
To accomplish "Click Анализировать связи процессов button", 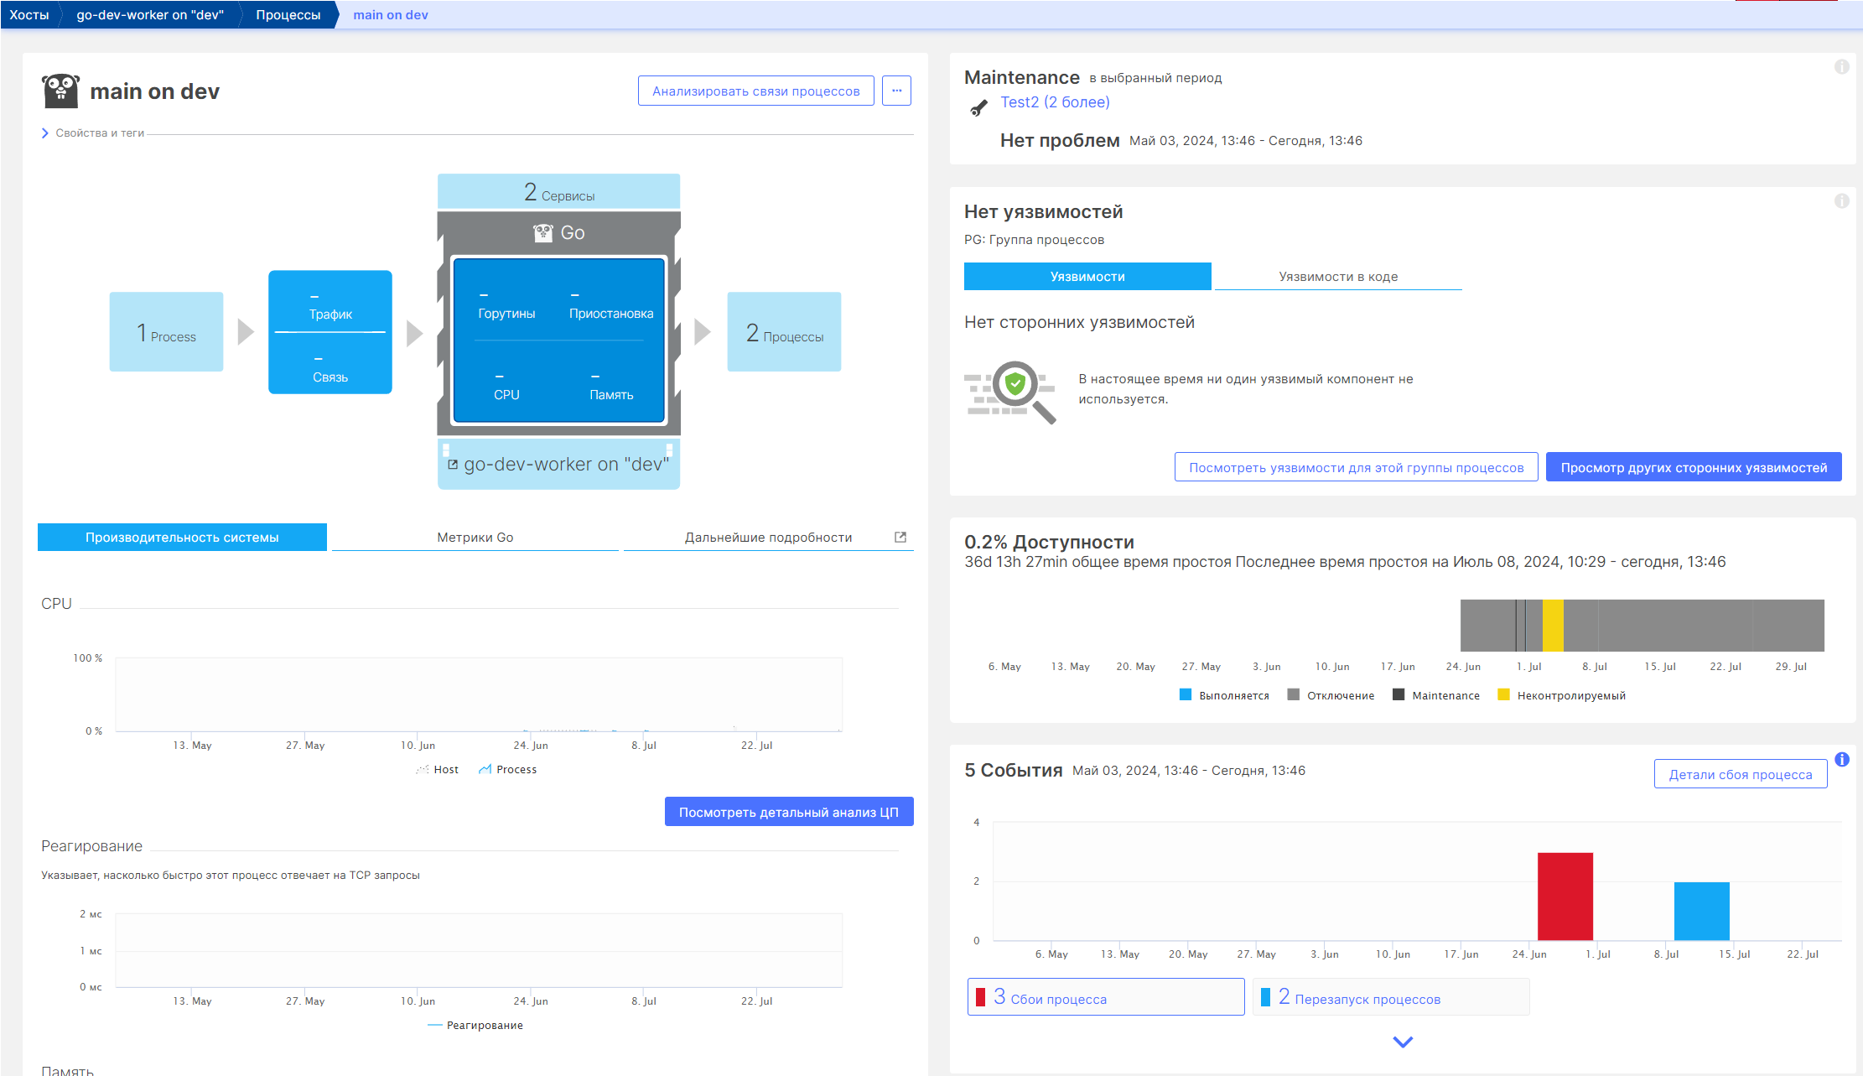I will point(755,91).
